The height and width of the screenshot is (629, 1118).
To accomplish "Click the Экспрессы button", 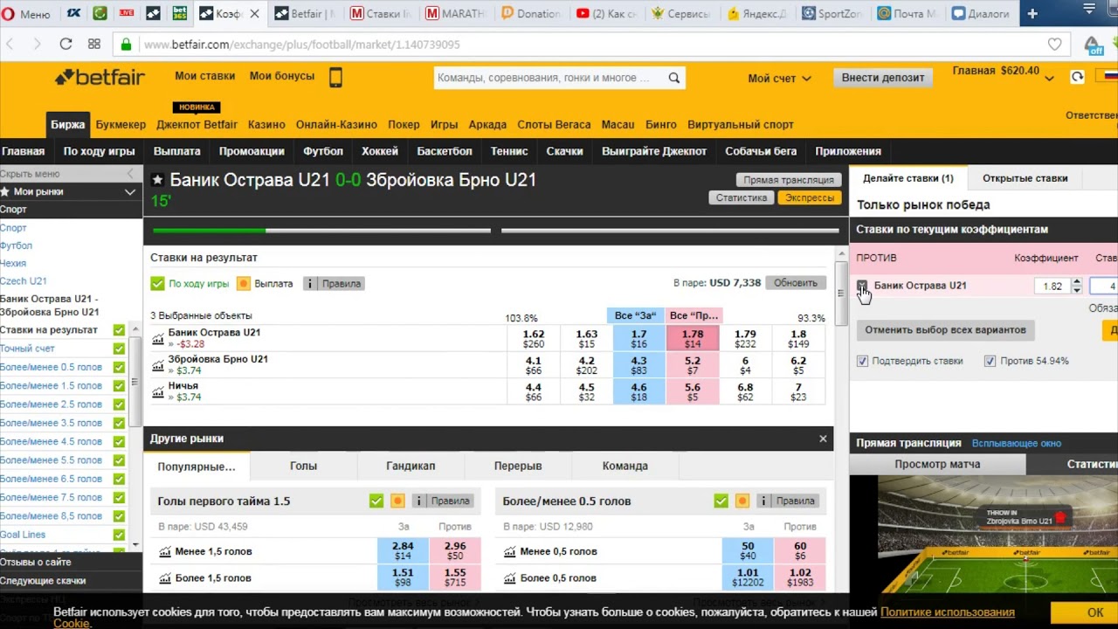I will click(x=810, y=197).
